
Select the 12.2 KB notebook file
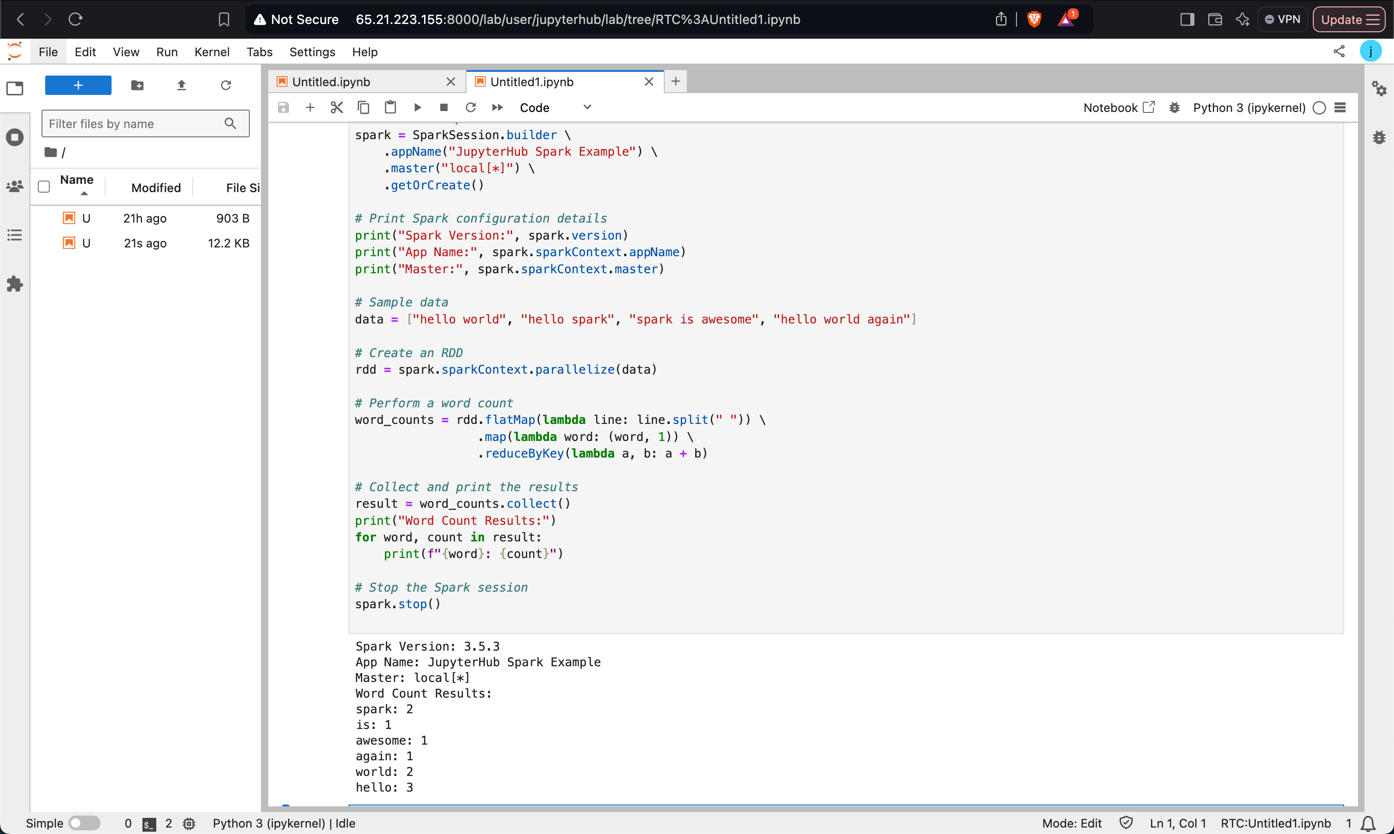tap(145, 243)
